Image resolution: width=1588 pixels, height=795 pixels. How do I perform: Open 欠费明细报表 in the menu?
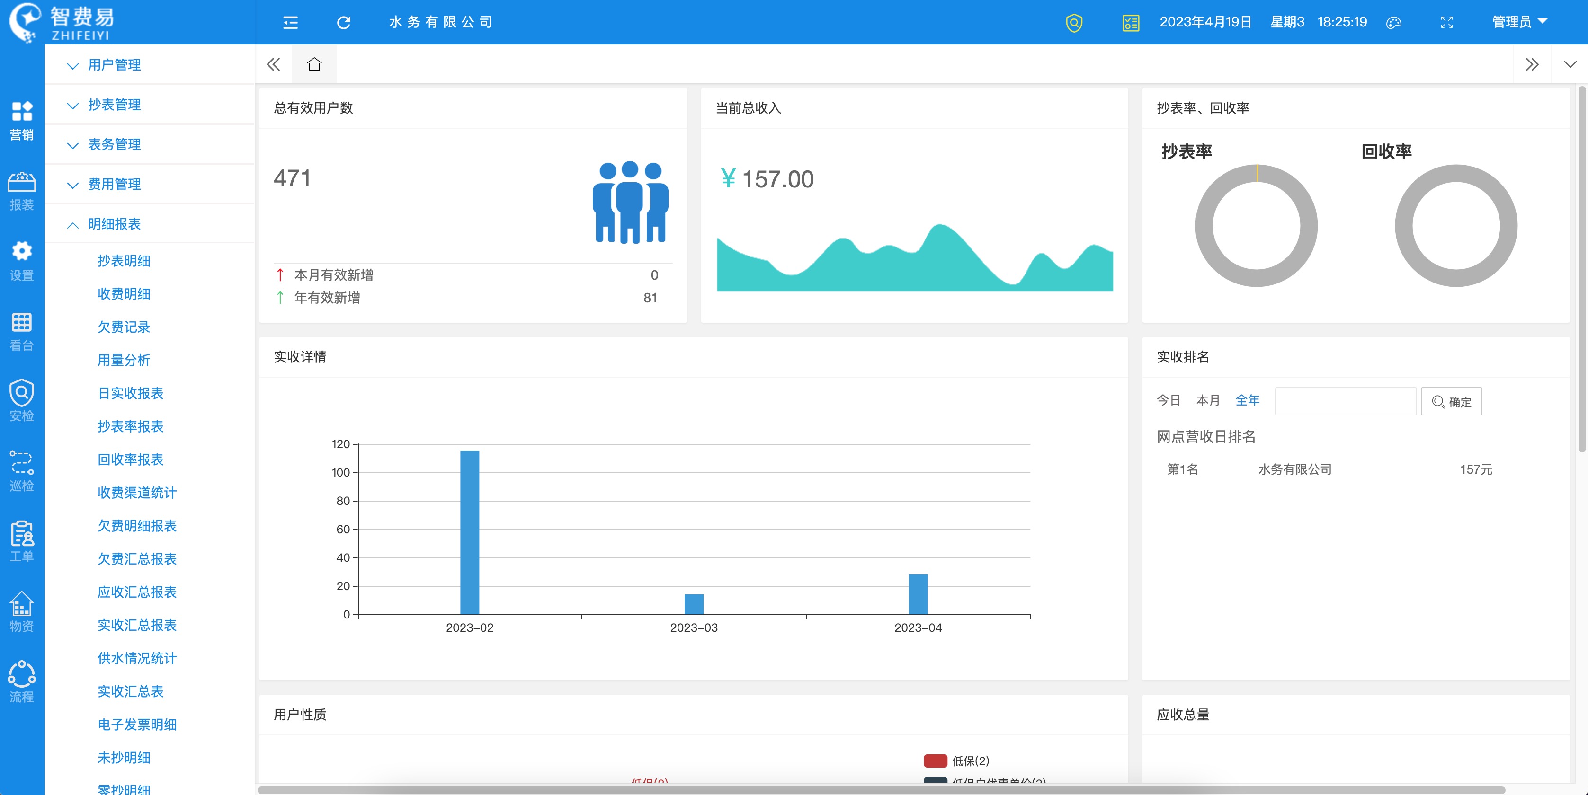(137, 526)
